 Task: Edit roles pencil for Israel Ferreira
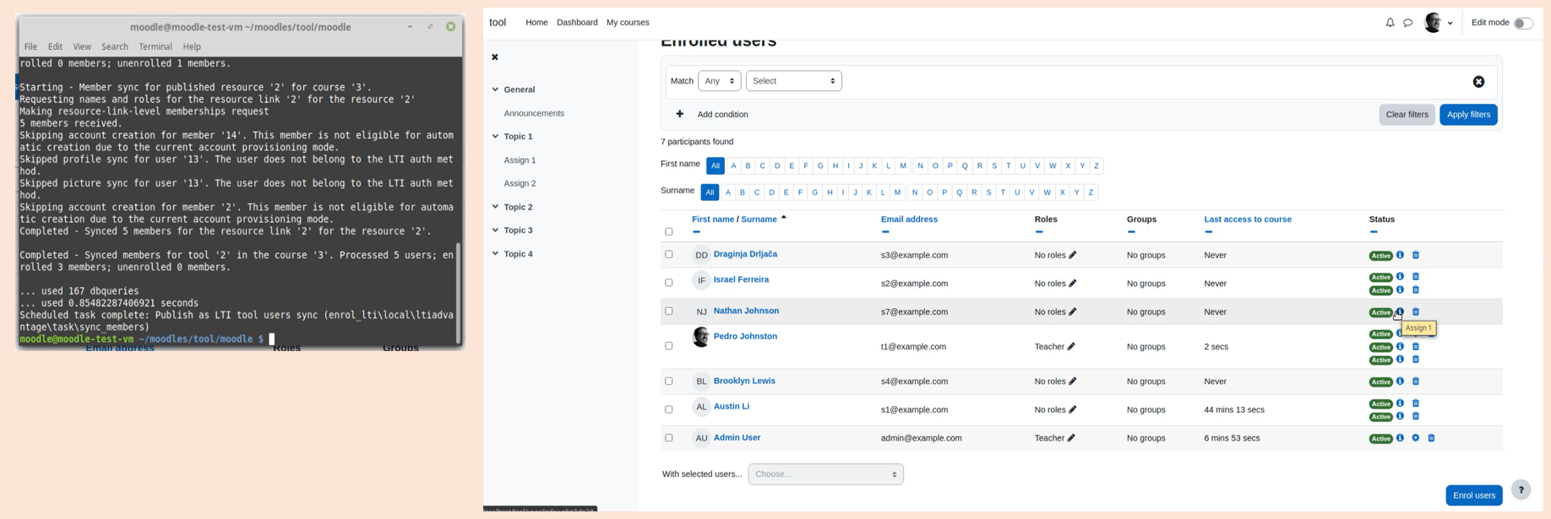(1073, 284)
